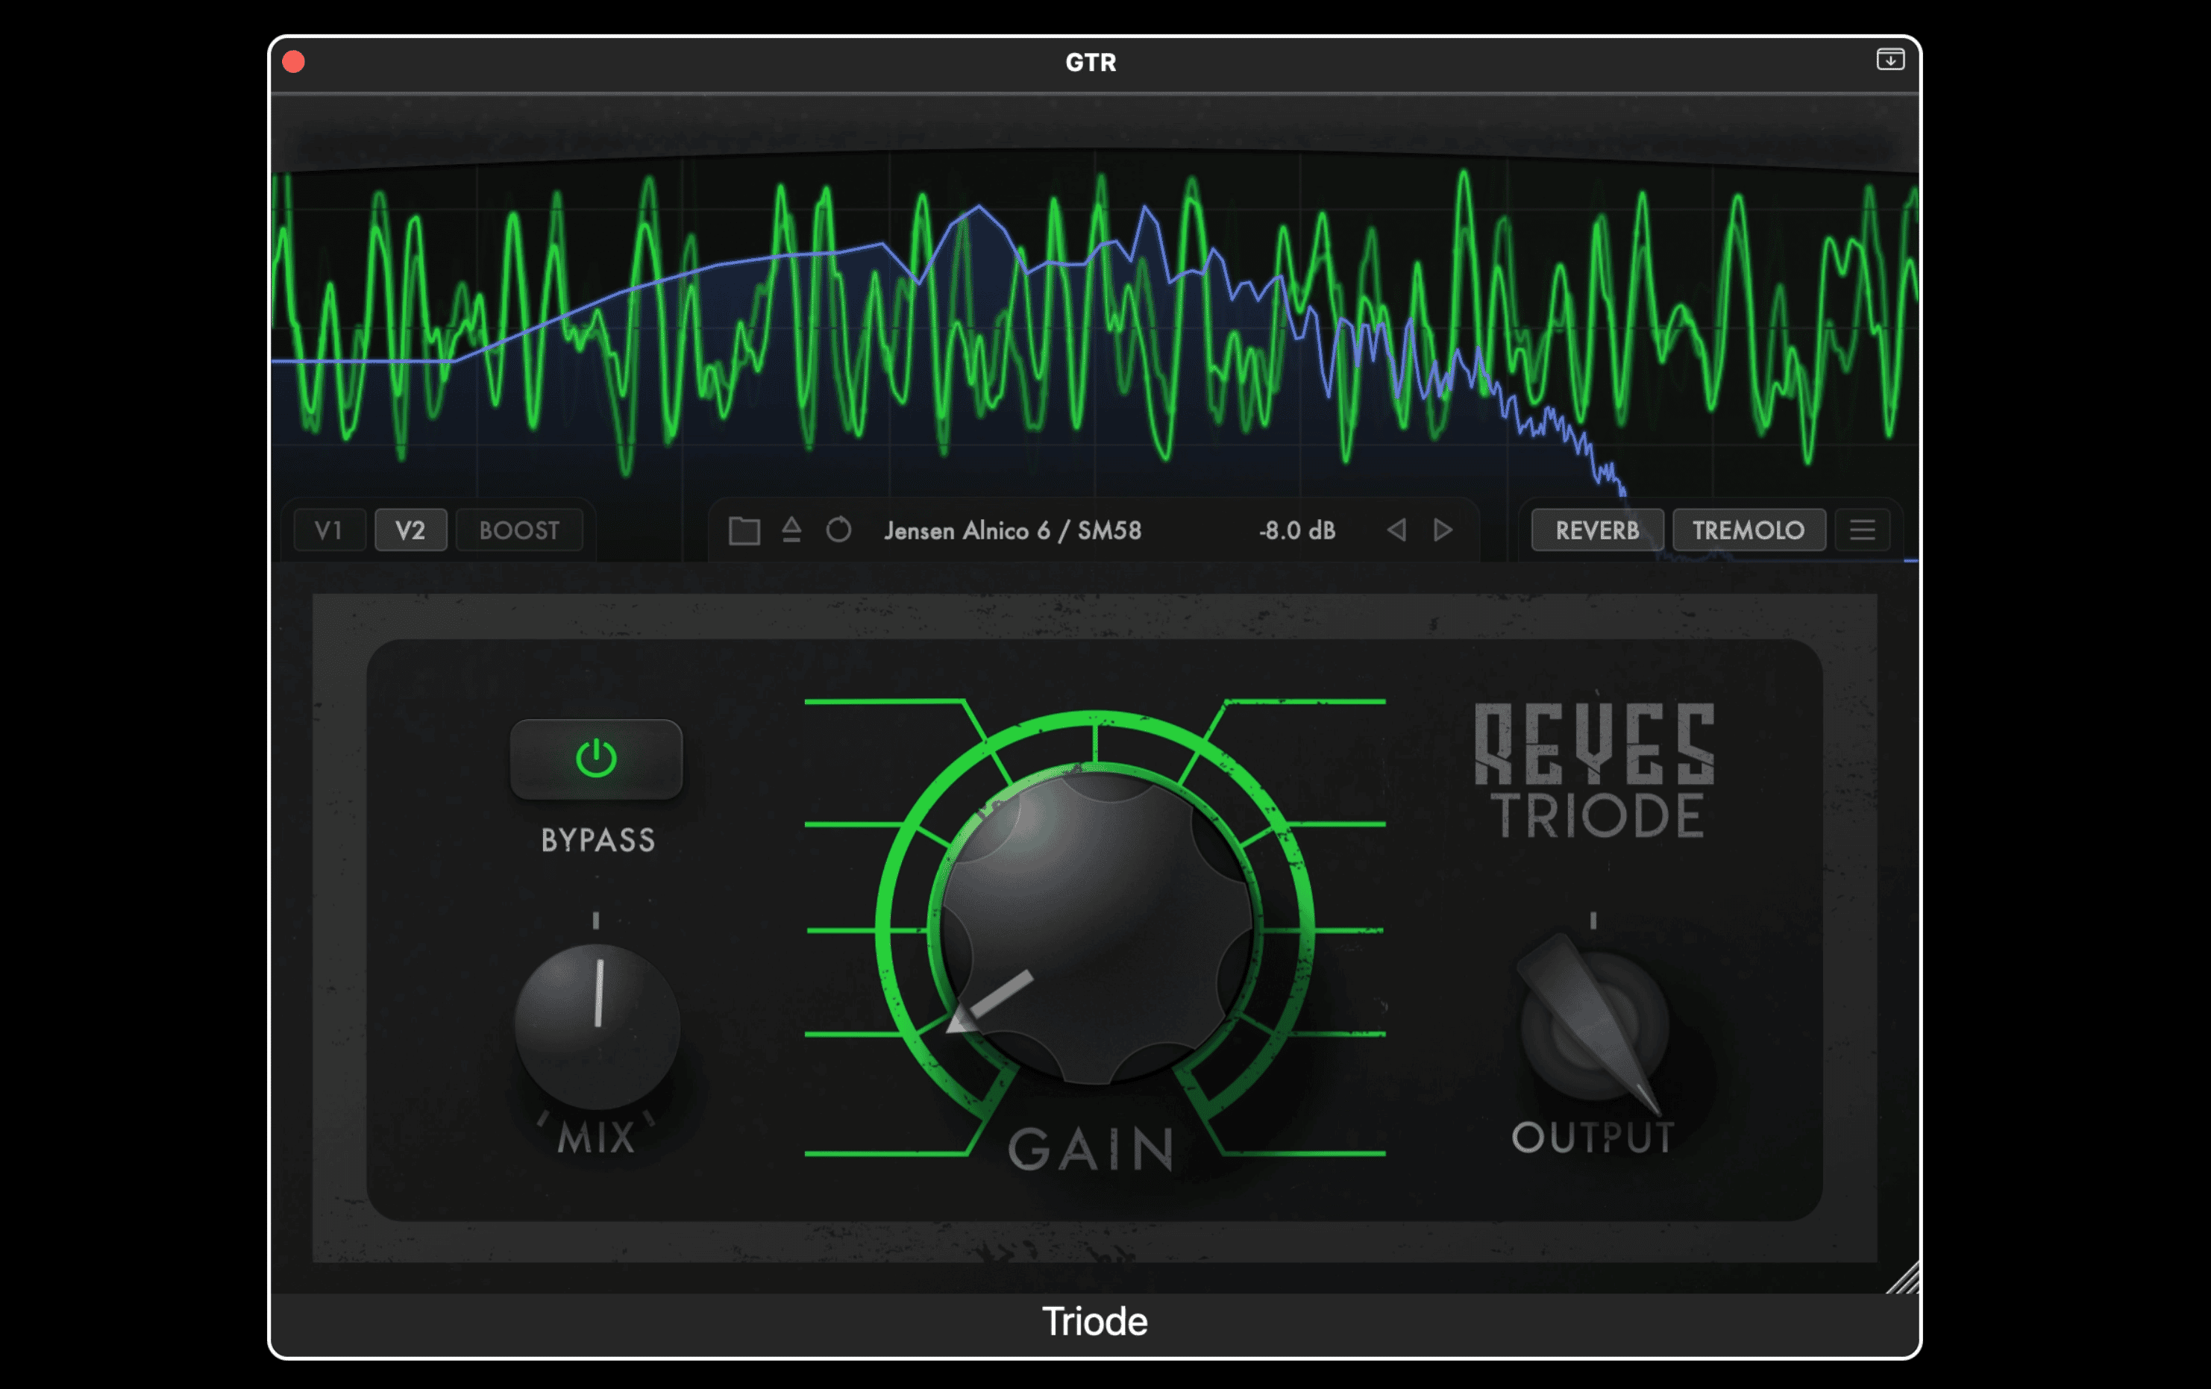Enable the BOOST mode
Screen dimensions: 2211x1389
518,530
